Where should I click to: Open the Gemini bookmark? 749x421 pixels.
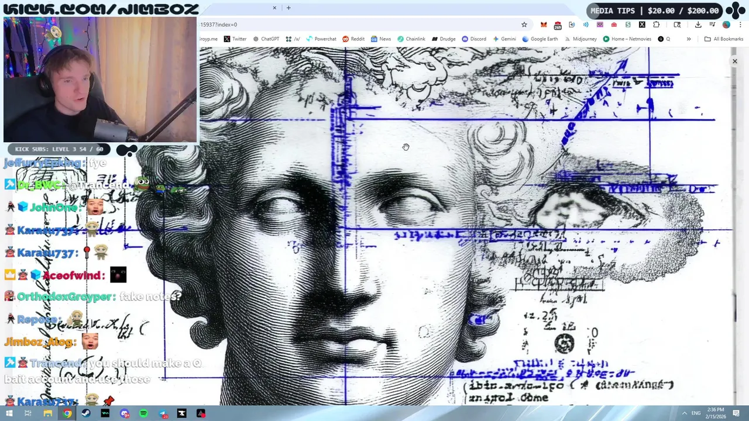(x=504, y=39)
